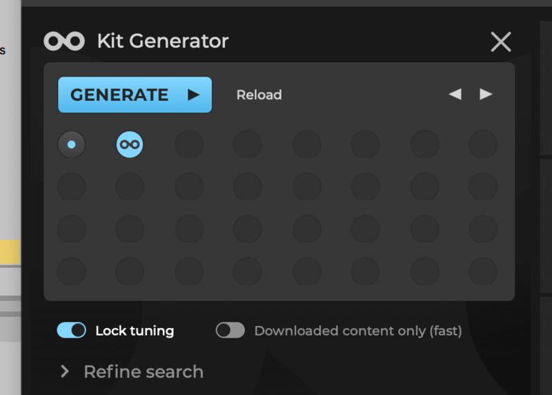Expand the Refine search section chevron

coord(65,372)
